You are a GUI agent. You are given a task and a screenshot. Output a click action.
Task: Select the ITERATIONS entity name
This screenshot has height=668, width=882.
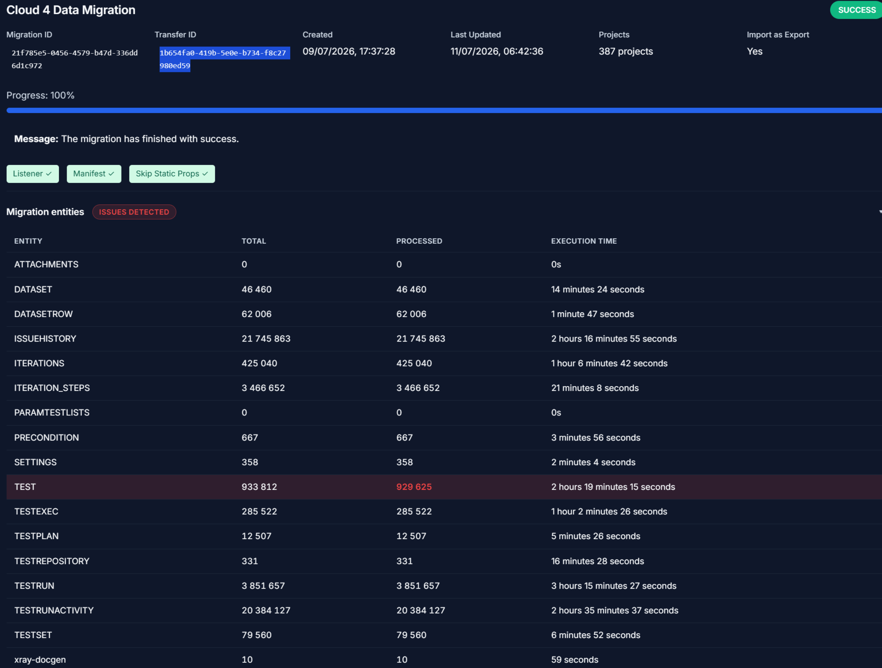[x=39, y=363]
